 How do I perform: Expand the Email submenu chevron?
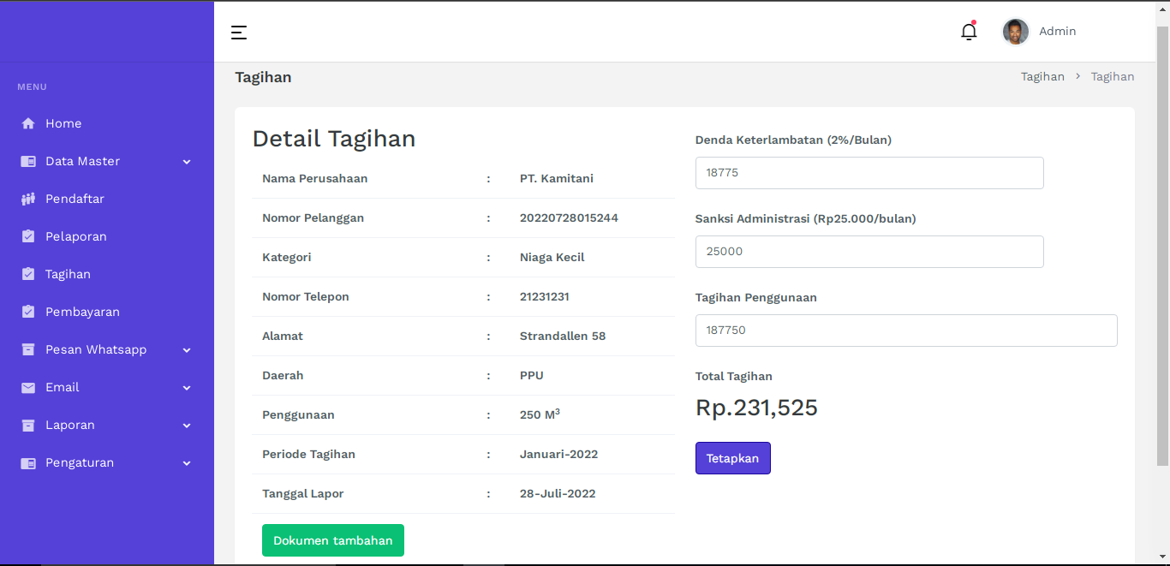click(x=187, y=388)
